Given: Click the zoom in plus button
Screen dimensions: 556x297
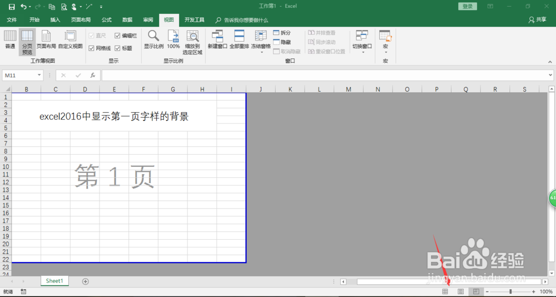Looking at the screenshot, I should [x=534, y=291].
